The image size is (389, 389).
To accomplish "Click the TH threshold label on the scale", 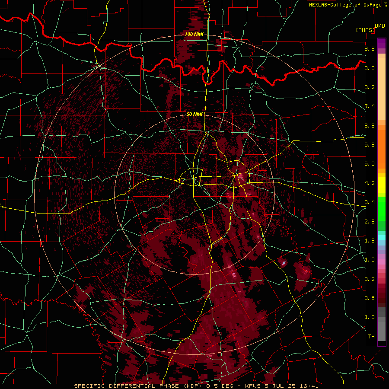I will click(371, 337).
